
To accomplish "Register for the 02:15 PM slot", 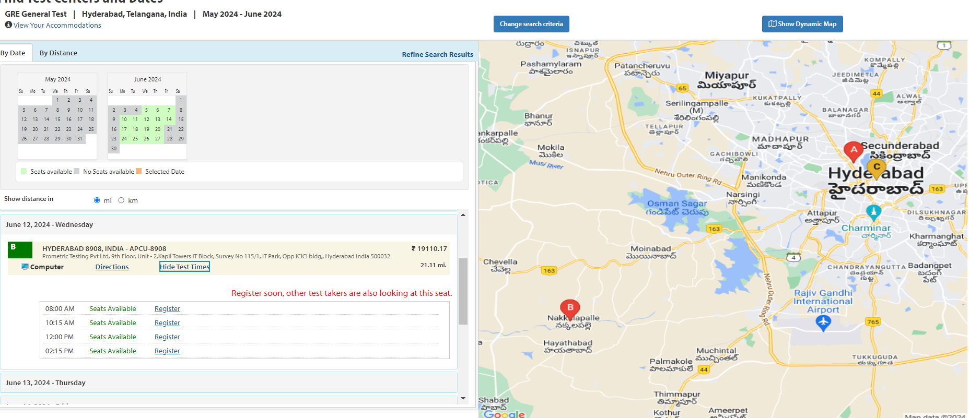I will (167, 351).
